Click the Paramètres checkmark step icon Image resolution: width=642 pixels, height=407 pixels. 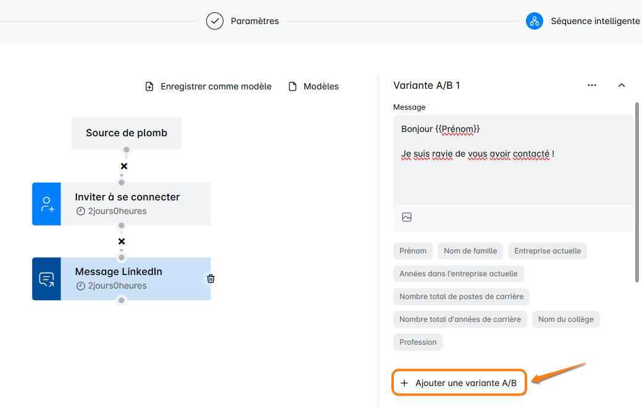pos(215,21)
